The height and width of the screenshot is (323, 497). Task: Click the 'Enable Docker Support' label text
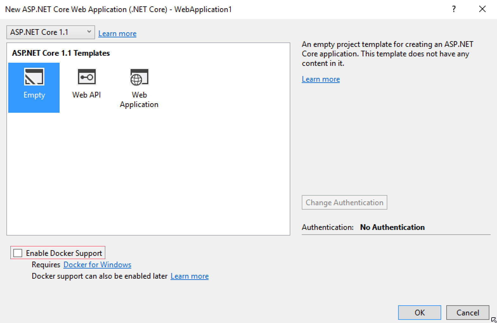click(64, 253)
